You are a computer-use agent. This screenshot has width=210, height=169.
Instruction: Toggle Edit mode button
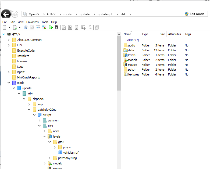(195, 14)
